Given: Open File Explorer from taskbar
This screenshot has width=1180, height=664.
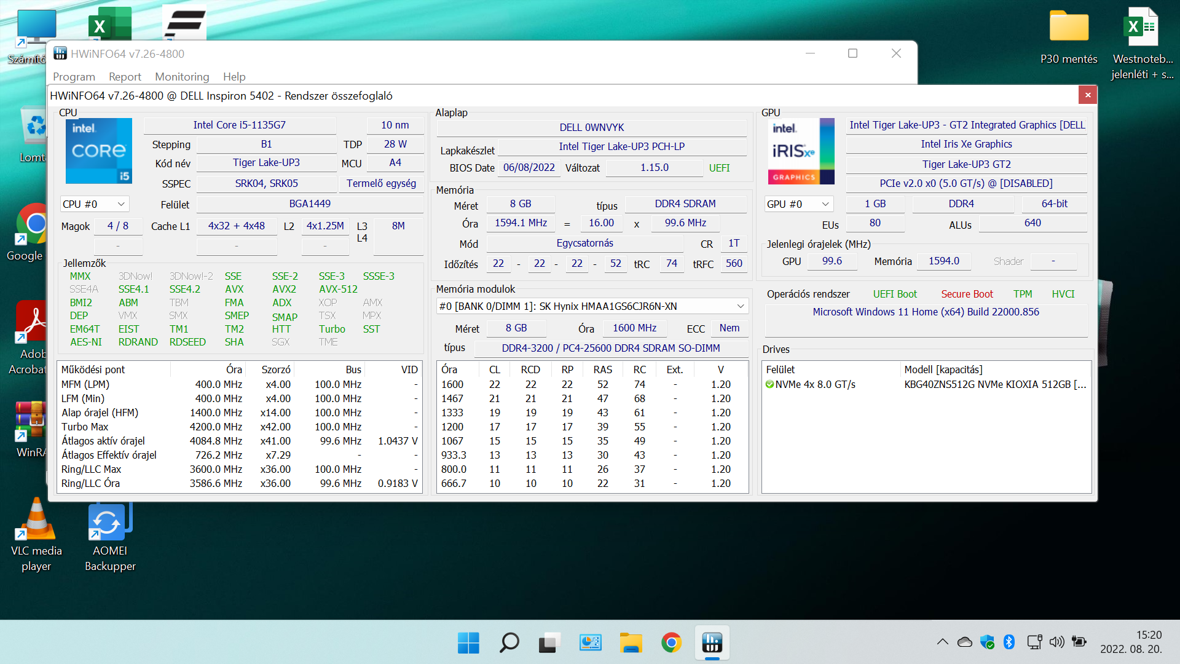Looking at the screenshot, I should point(631,643).
